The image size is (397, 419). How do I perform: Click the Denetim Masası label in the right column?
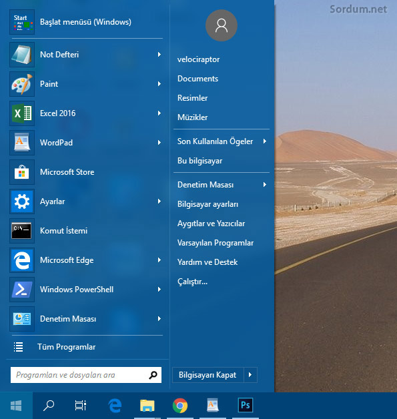[206, 185]
